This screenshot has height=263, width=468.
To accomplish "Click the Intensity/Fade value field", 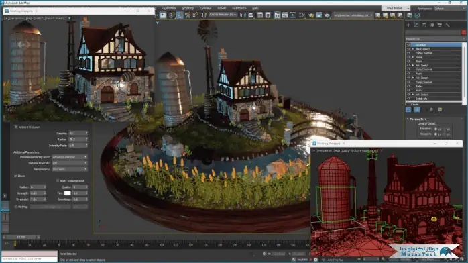I will 78,146.
